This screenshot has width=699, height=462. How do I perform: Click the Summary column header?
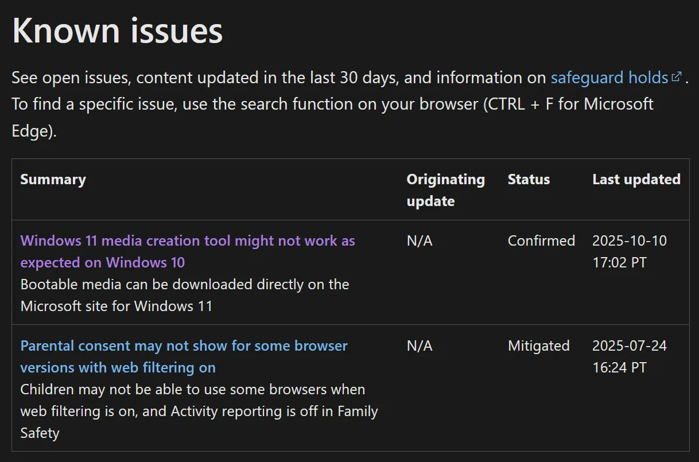tap(53, 180)
